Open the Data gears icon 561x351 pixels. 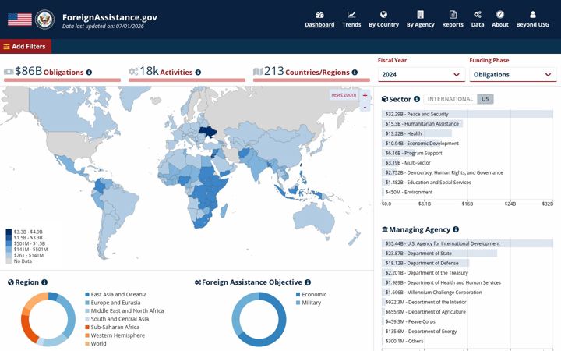tap(478, 15)
